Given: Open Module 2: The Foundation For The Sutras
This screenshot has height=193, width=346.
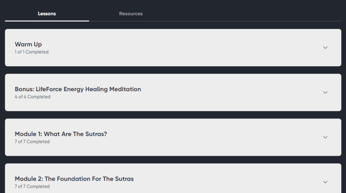Looking at the screenshot, I should tap(74, 179).
